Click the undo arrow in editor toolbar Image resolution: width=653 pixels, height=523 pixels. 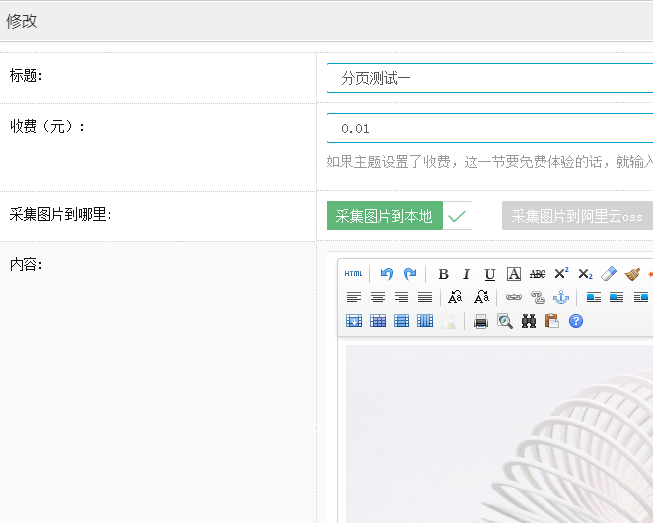tap(387, 274)
